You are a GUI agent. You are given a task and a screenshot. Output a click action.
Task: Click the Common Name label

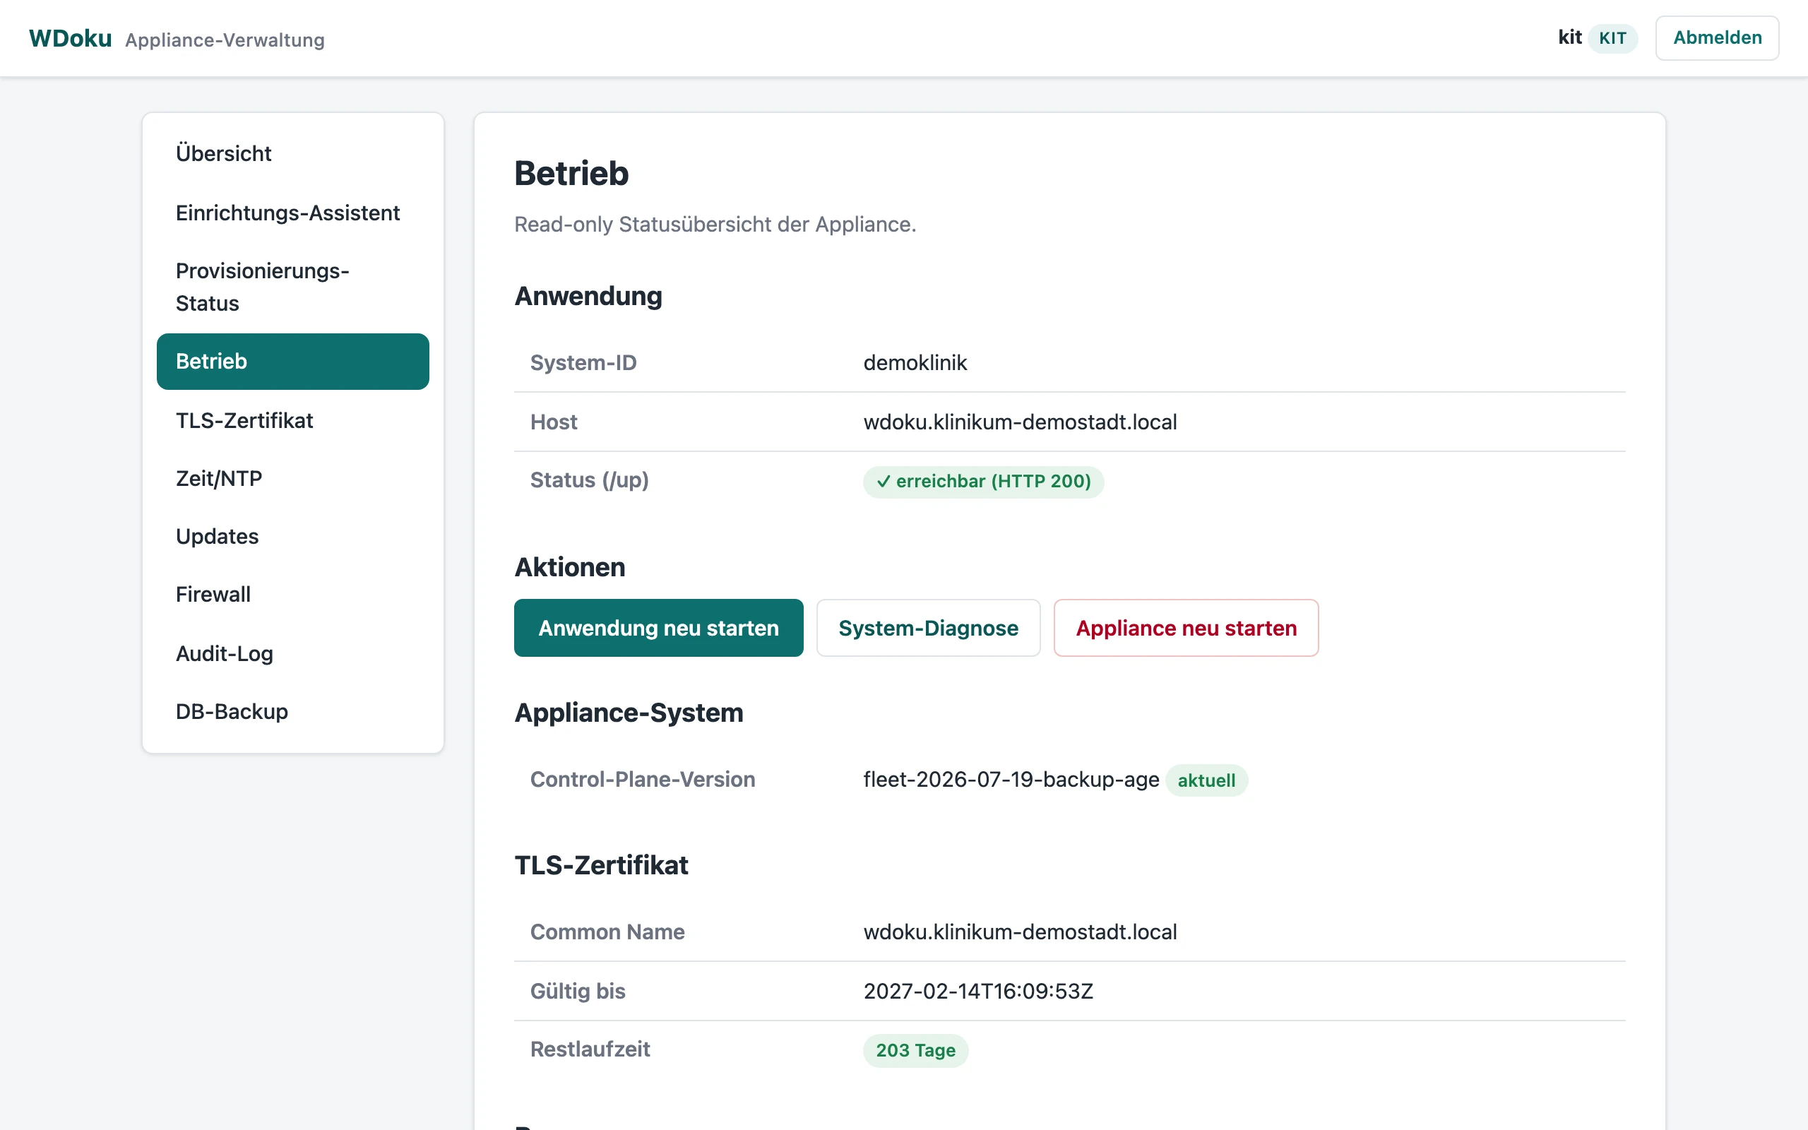click(607, 932)
